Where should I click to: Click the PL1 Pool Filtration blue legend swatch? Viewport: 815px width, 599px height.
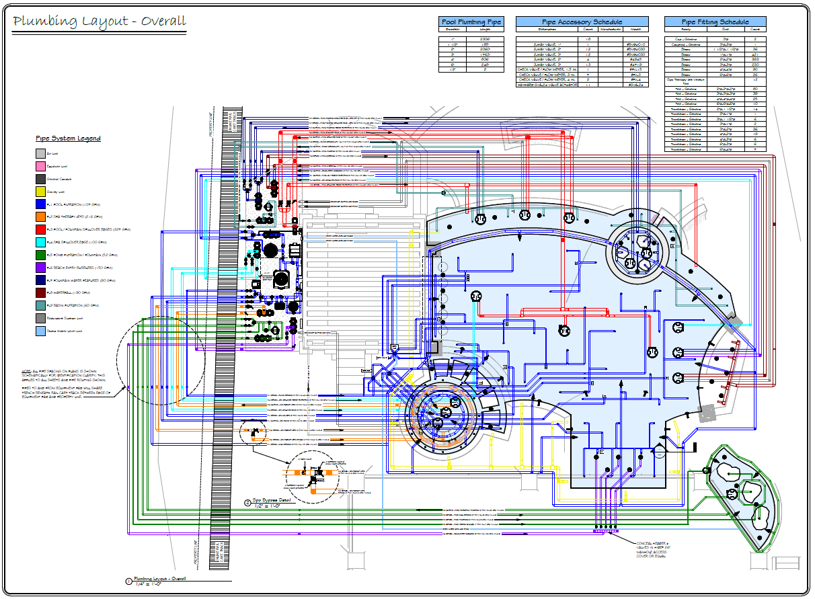[x=39, y=203]
